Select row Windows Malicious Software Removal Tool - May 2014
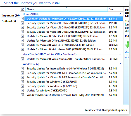This screenshot has width=131, height=116. 74,95
